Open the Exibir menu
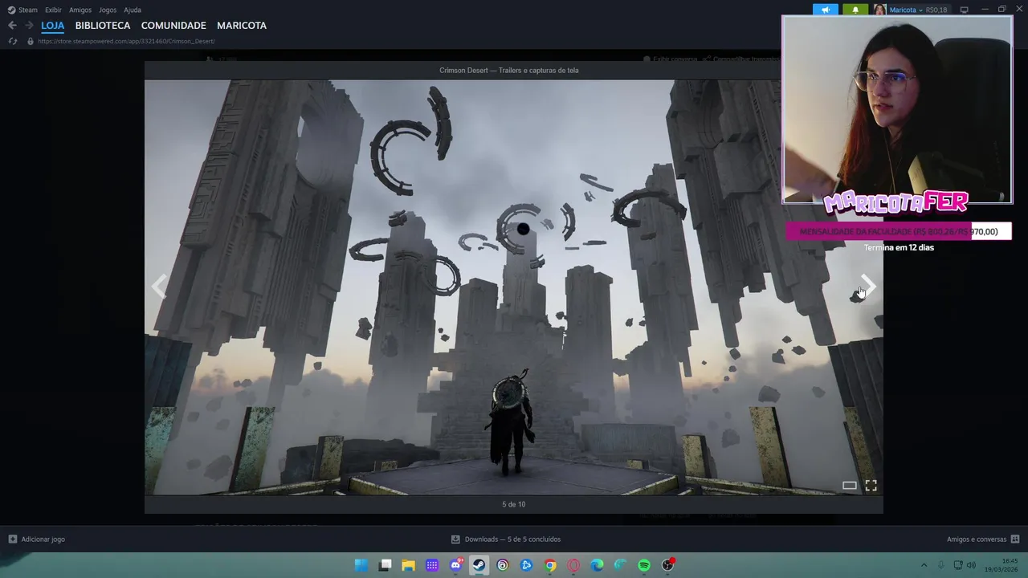 pyautogui.click(x=53, y=10)
